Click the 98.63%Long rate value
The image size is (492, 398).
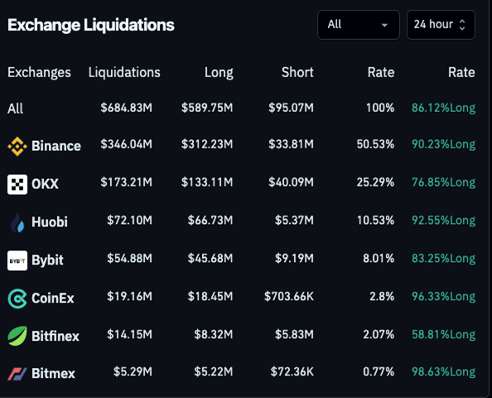click(443, 372)
